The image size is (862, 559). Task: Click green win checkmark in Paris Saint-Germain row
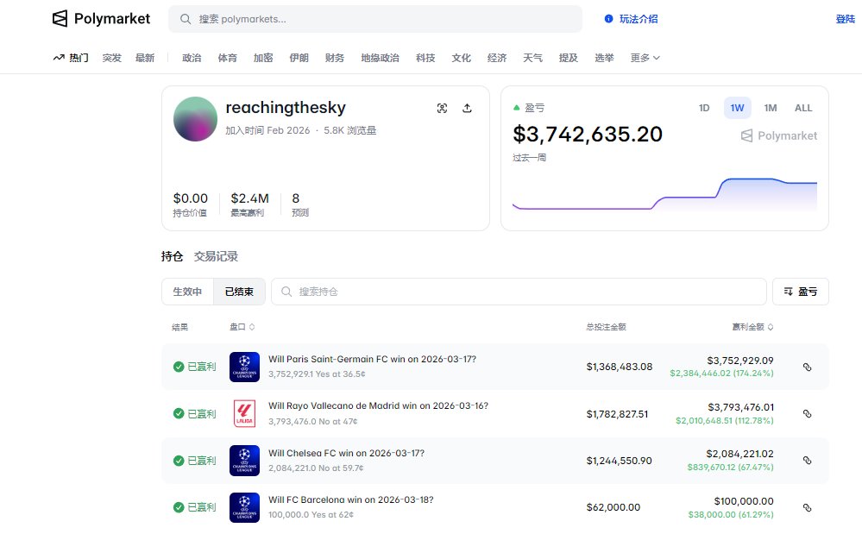(x=179, y=367)
